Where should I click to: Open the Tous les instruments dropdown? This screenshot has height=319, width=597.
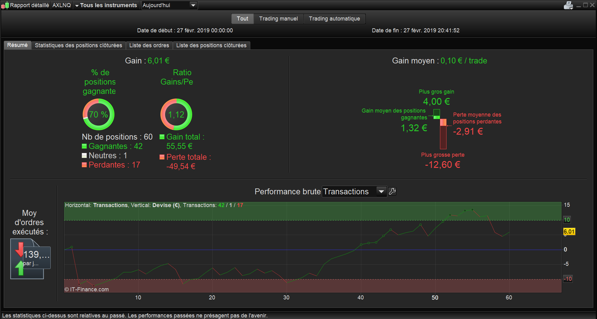(106, 5)
